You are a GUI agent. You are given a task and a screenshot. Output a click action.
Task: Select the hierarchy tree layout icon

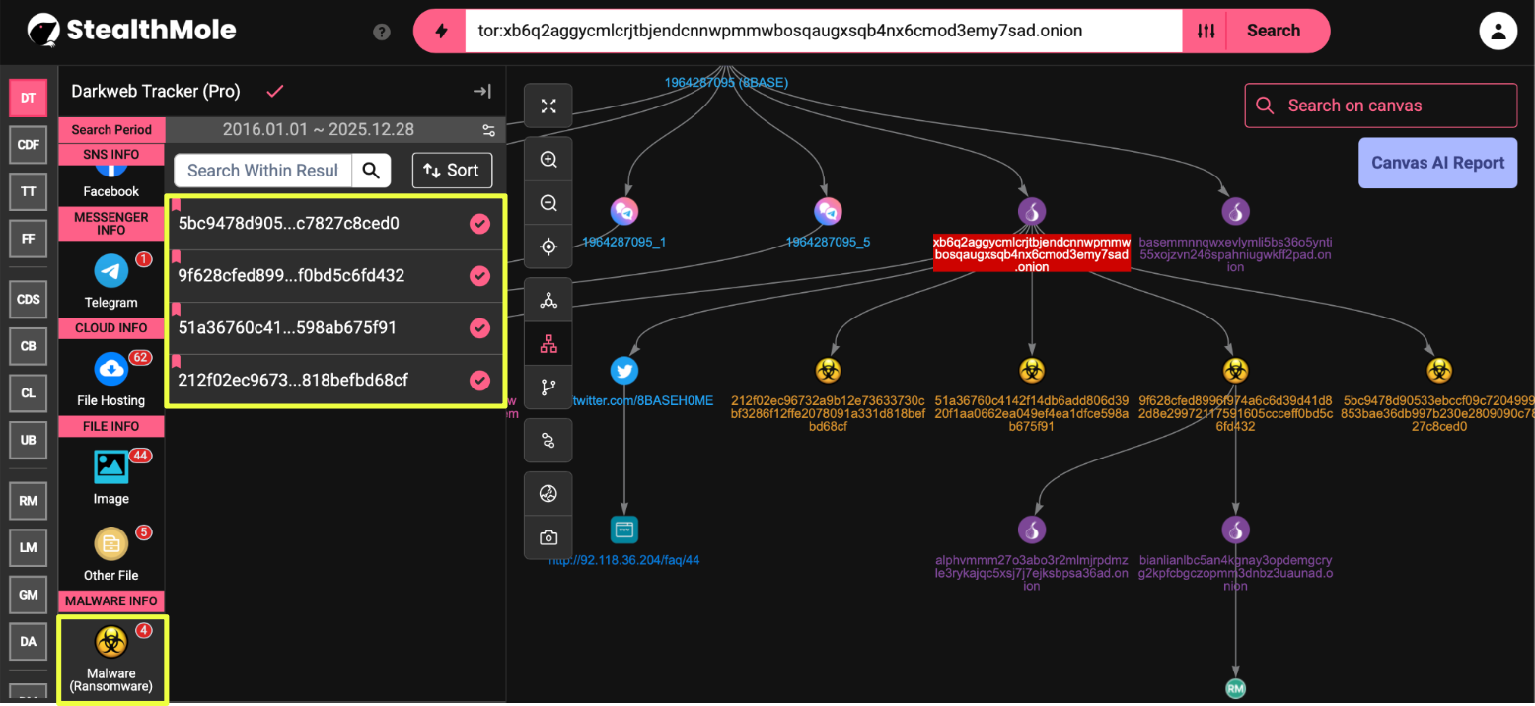click(548, 345)
